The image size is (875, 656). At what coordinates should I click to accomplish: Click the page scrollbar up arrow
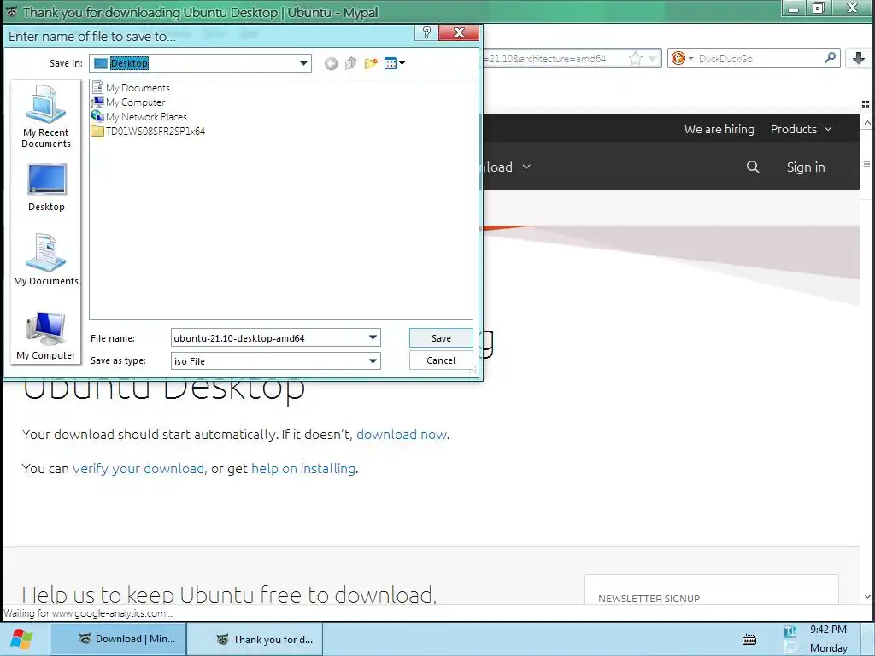[867, 123]
